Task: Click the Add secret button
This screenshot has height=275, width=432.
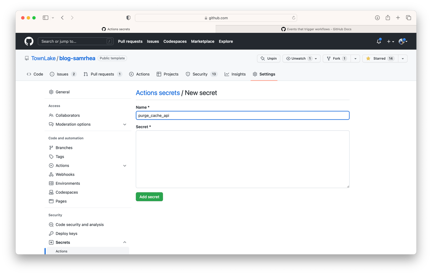Action: click(x=149, y=197)
